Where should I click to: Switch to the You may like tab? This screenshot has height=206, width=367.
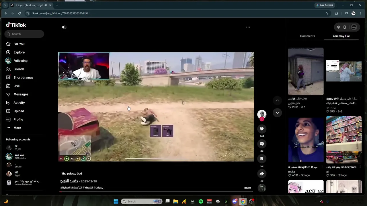pyautogui.click(x=341, y=36)
